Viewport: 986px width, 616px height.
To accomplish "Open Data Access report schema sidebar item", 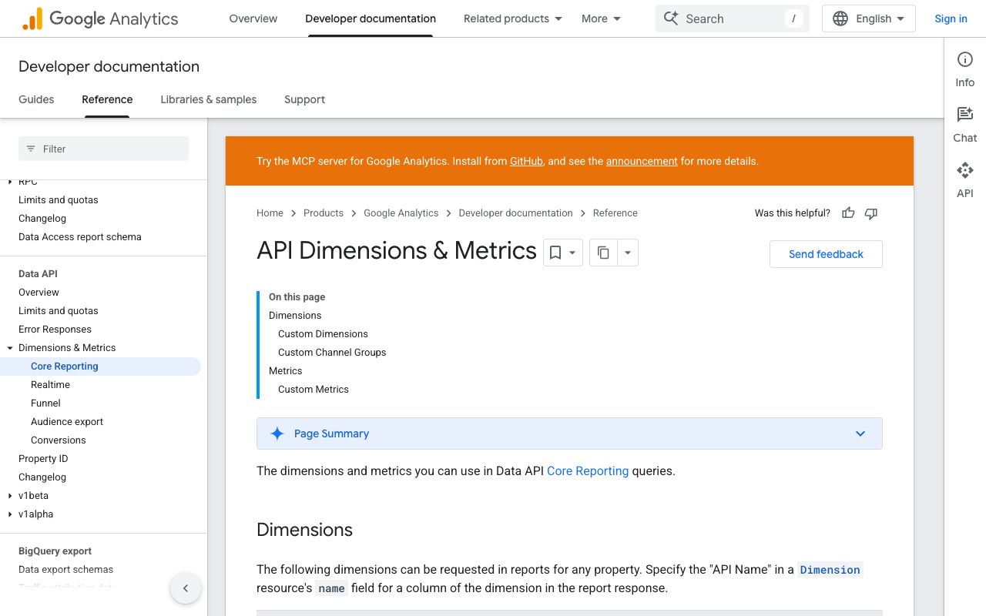I will (x=80, y=237).
